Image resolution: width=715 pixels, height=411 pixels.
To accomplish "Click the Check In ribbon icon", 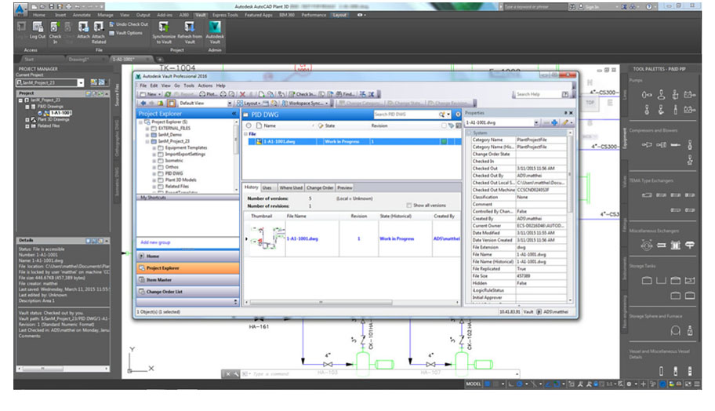I will coord(55,27).
